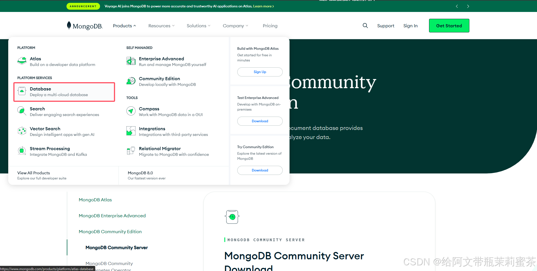
Task: Click the Get Started button
Action: pyautogui.click(x=449, y=26)
